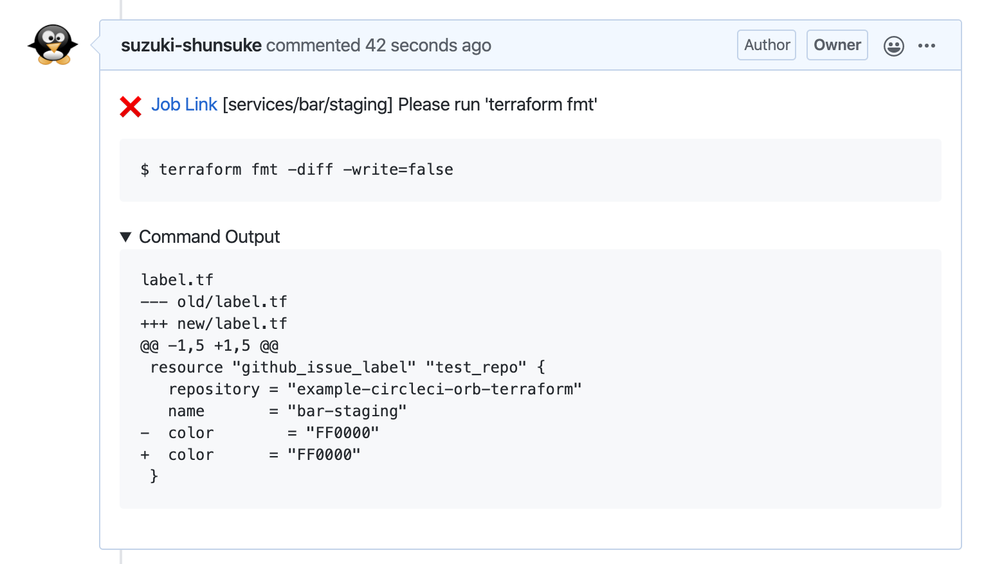Click the Command Output heading text
The height and width of the screenshot is (564, 984).
tap(210, 236)
